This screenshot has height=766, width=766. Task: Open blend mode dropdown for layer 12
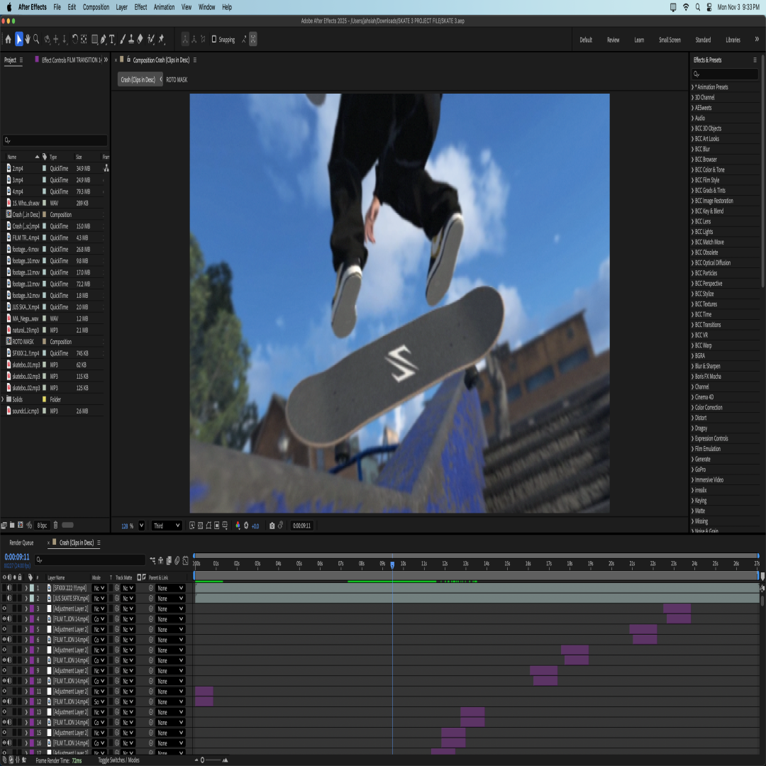tap(99, 701)
